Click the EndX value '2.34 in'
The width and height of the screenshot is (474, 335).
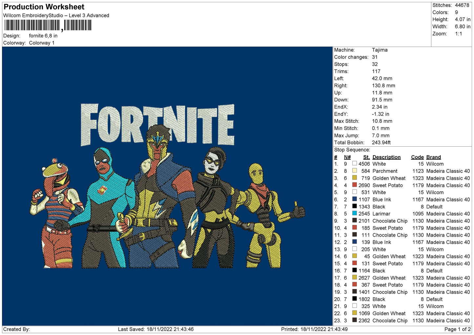click(380, 107)
